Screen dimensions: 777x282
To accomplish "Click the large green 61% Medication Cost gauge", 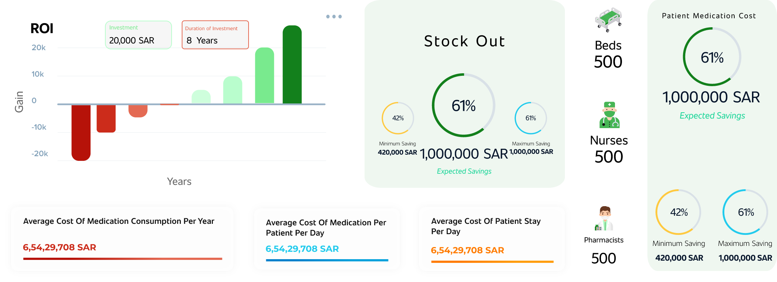I will coord(712,57).
